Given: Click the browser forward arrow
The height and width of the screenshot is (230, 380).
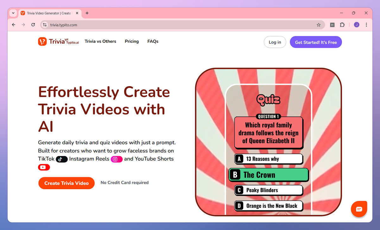Looking at the screenshot, I should pos(23,25).
